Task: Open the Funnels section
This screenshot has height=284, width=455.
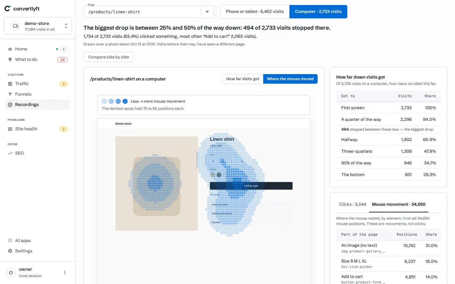Action: (x=38, y=94)
